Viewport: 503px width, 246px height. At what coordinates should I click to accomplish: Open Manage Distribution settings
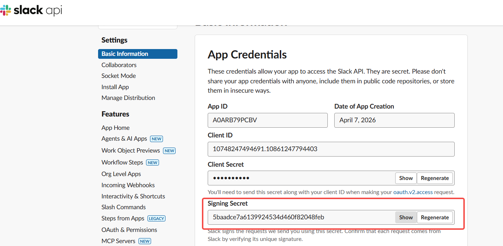[x=128, y=98]
